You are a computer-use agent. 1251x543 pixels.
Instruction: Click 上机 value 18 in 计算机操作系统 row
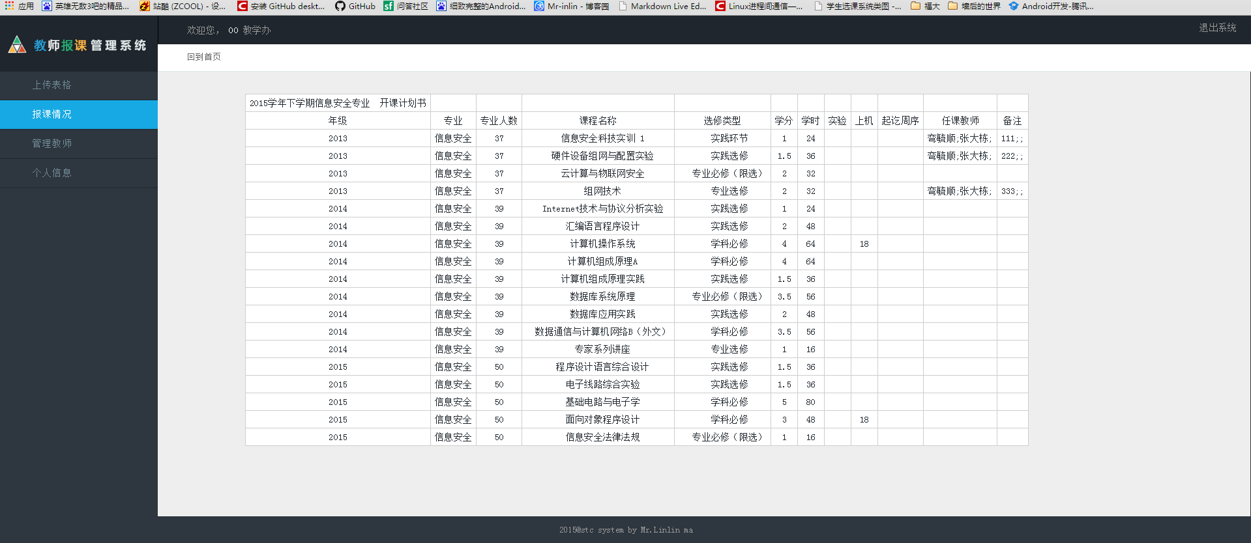(864, 244)
